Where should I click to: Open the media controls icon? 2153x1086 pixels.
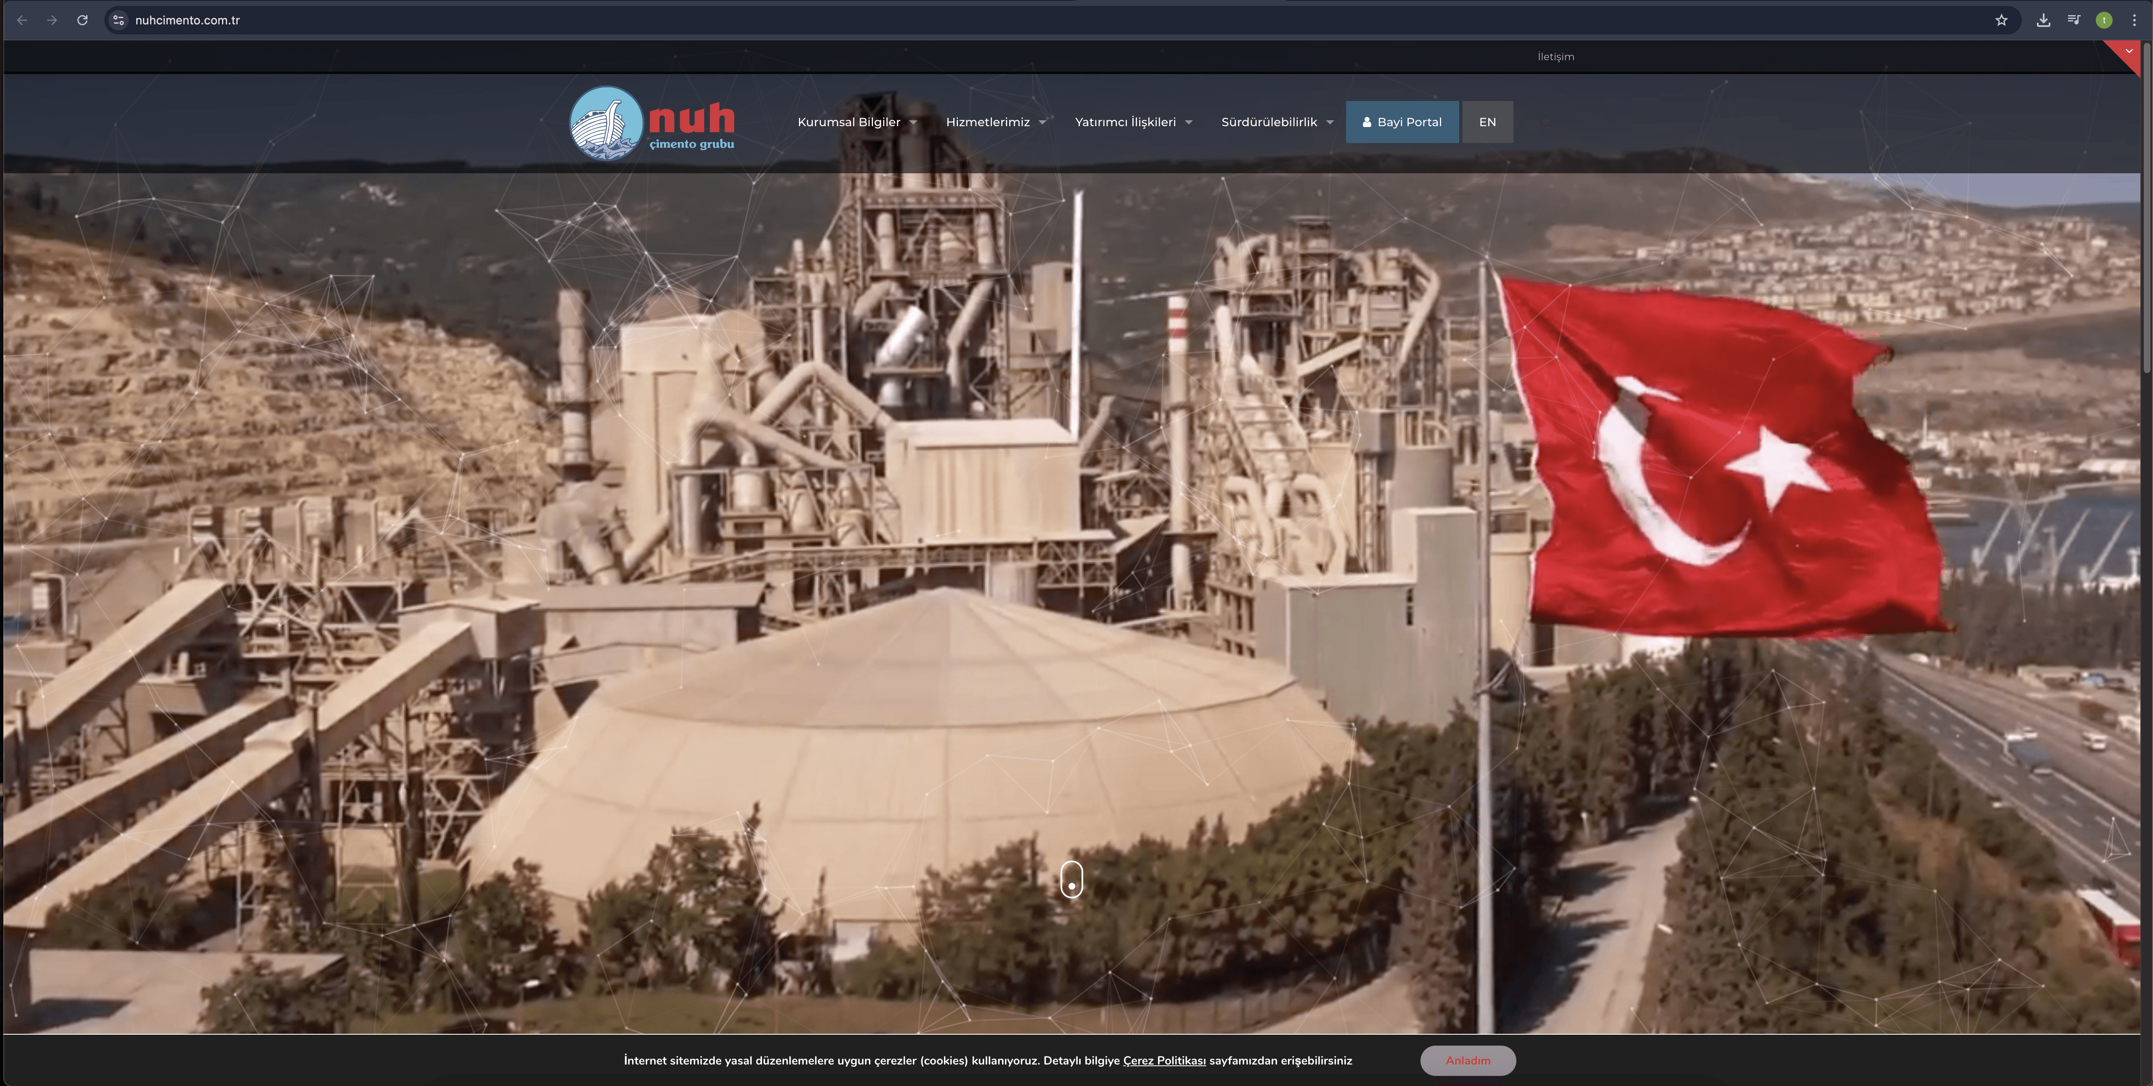2074,20
